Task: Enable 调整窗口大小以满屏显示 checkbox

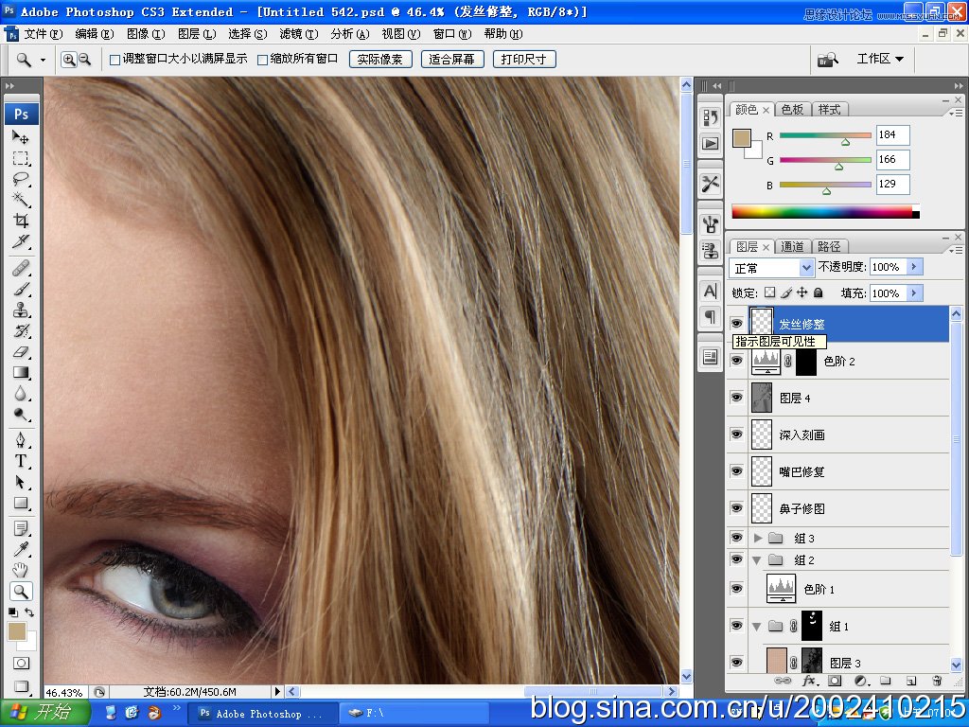Action: point(115,60)
